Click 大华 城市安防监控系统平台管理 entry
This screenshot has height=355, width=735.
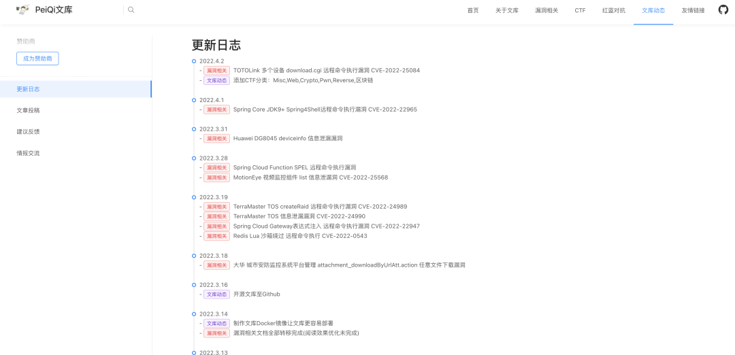point(349,265)
